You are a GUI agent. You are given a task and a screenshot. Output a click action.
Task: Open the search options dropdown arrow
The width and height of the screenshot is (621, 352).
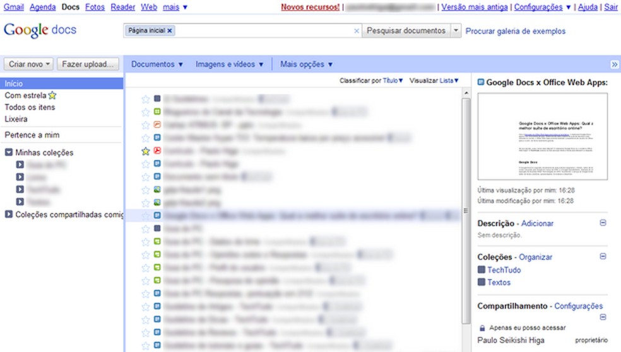456,30
